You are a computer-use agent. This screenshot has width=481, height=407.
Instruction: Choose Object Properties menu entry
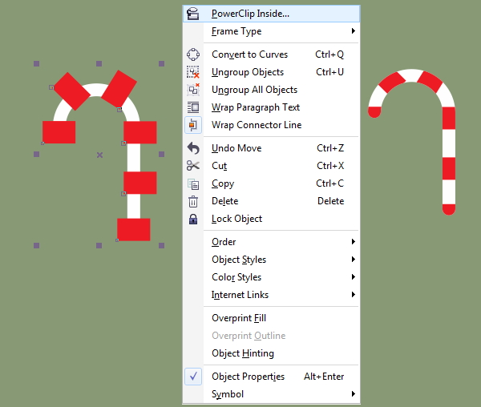[x=271, y=377]
